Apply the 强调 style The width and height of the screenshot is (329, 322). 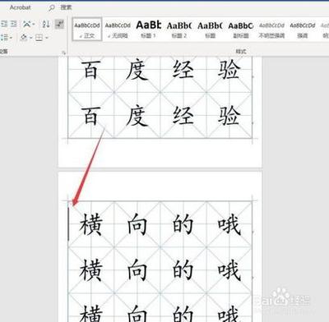tap(303, 30)
